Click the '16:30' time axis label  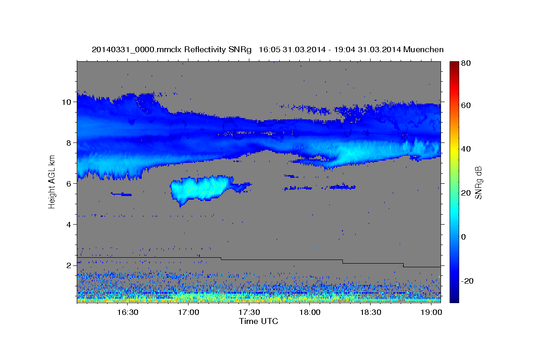point(128,312)
